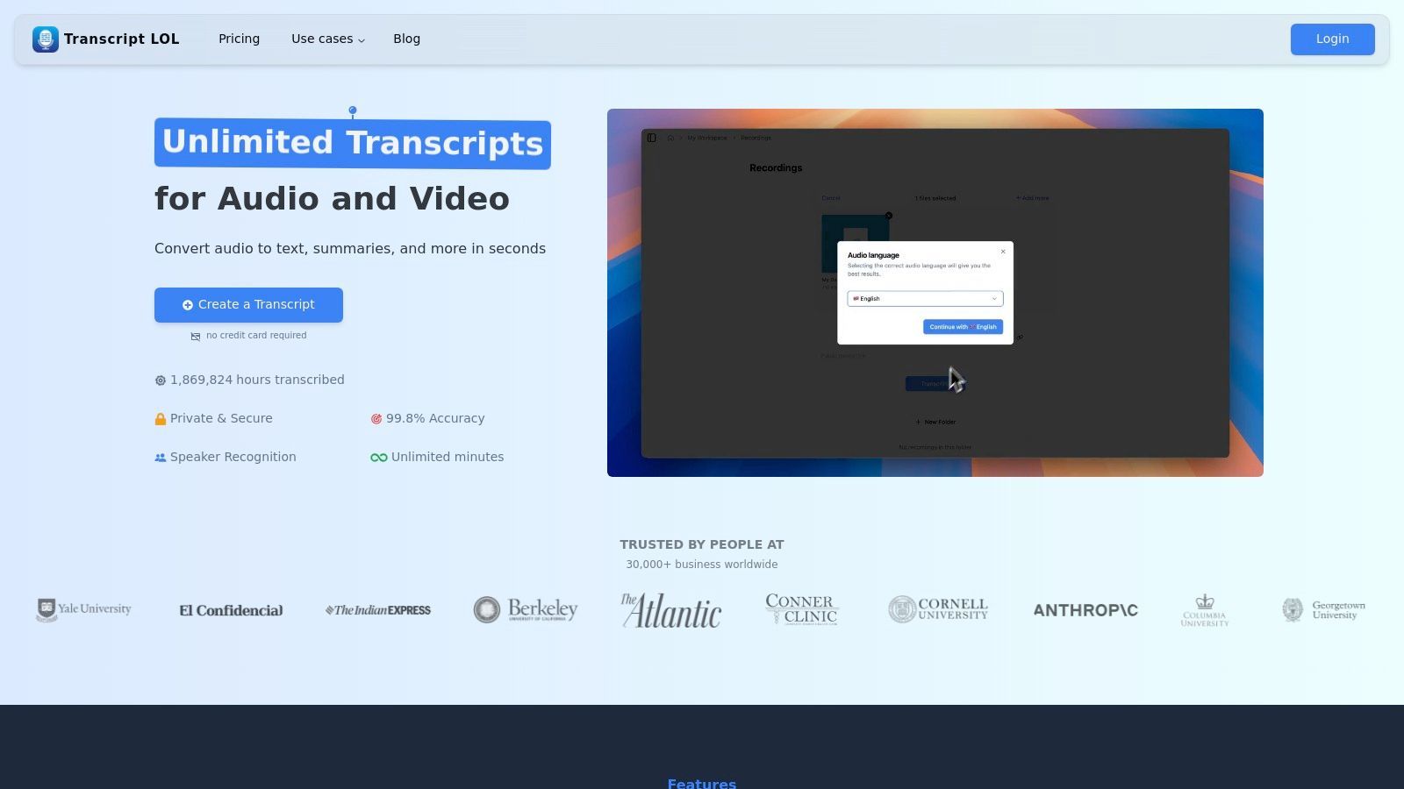This screenshot has width=1404, height=789.
Task: Click the Cancel link in the demo app
Action: click(832, 198)
